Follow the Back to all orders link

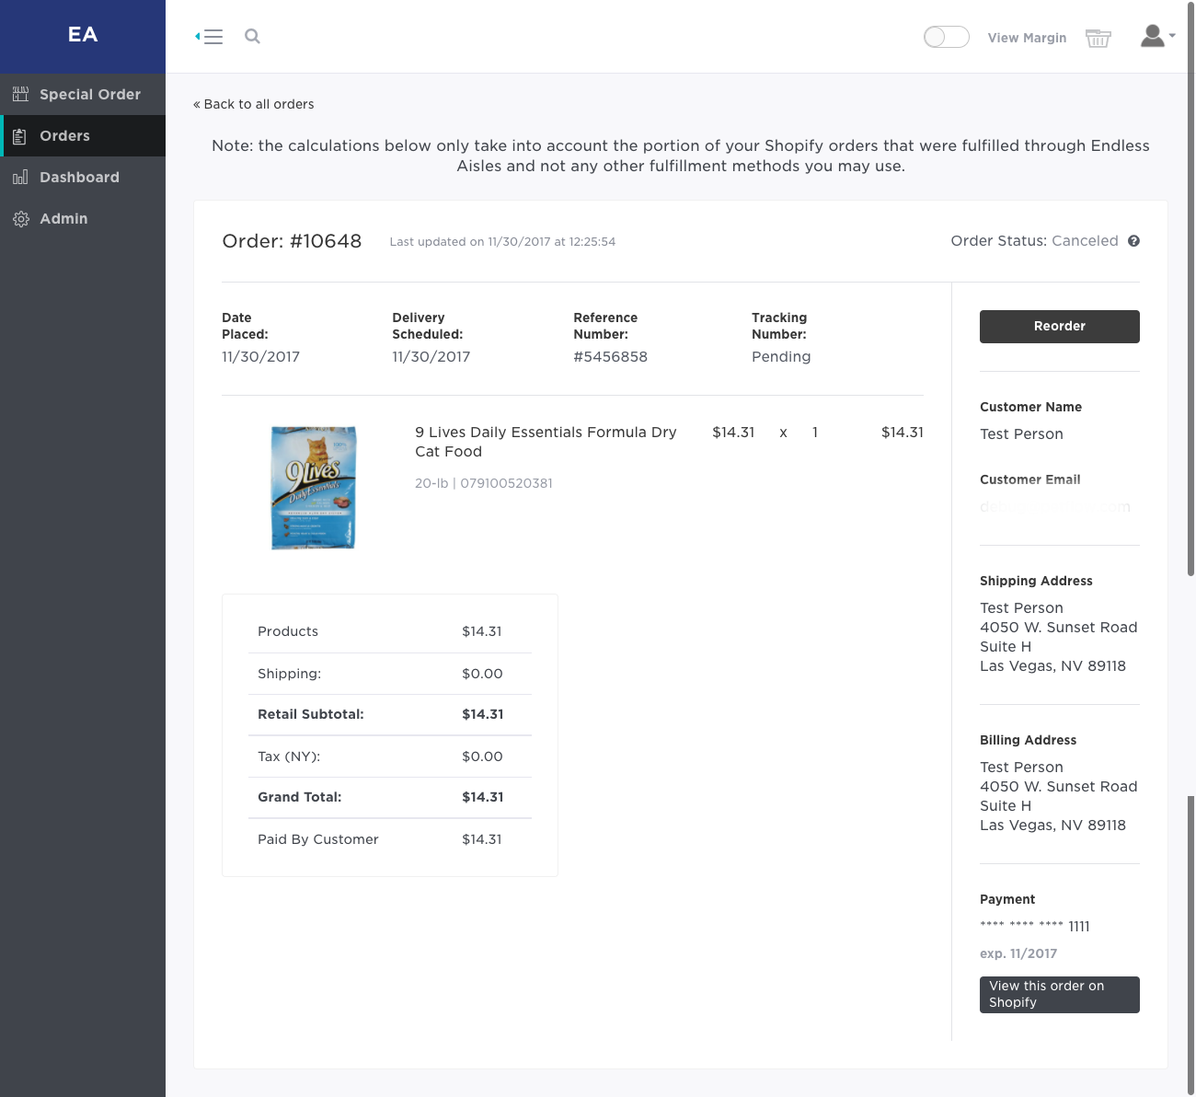pyautogui.click(x=254, y=104)
